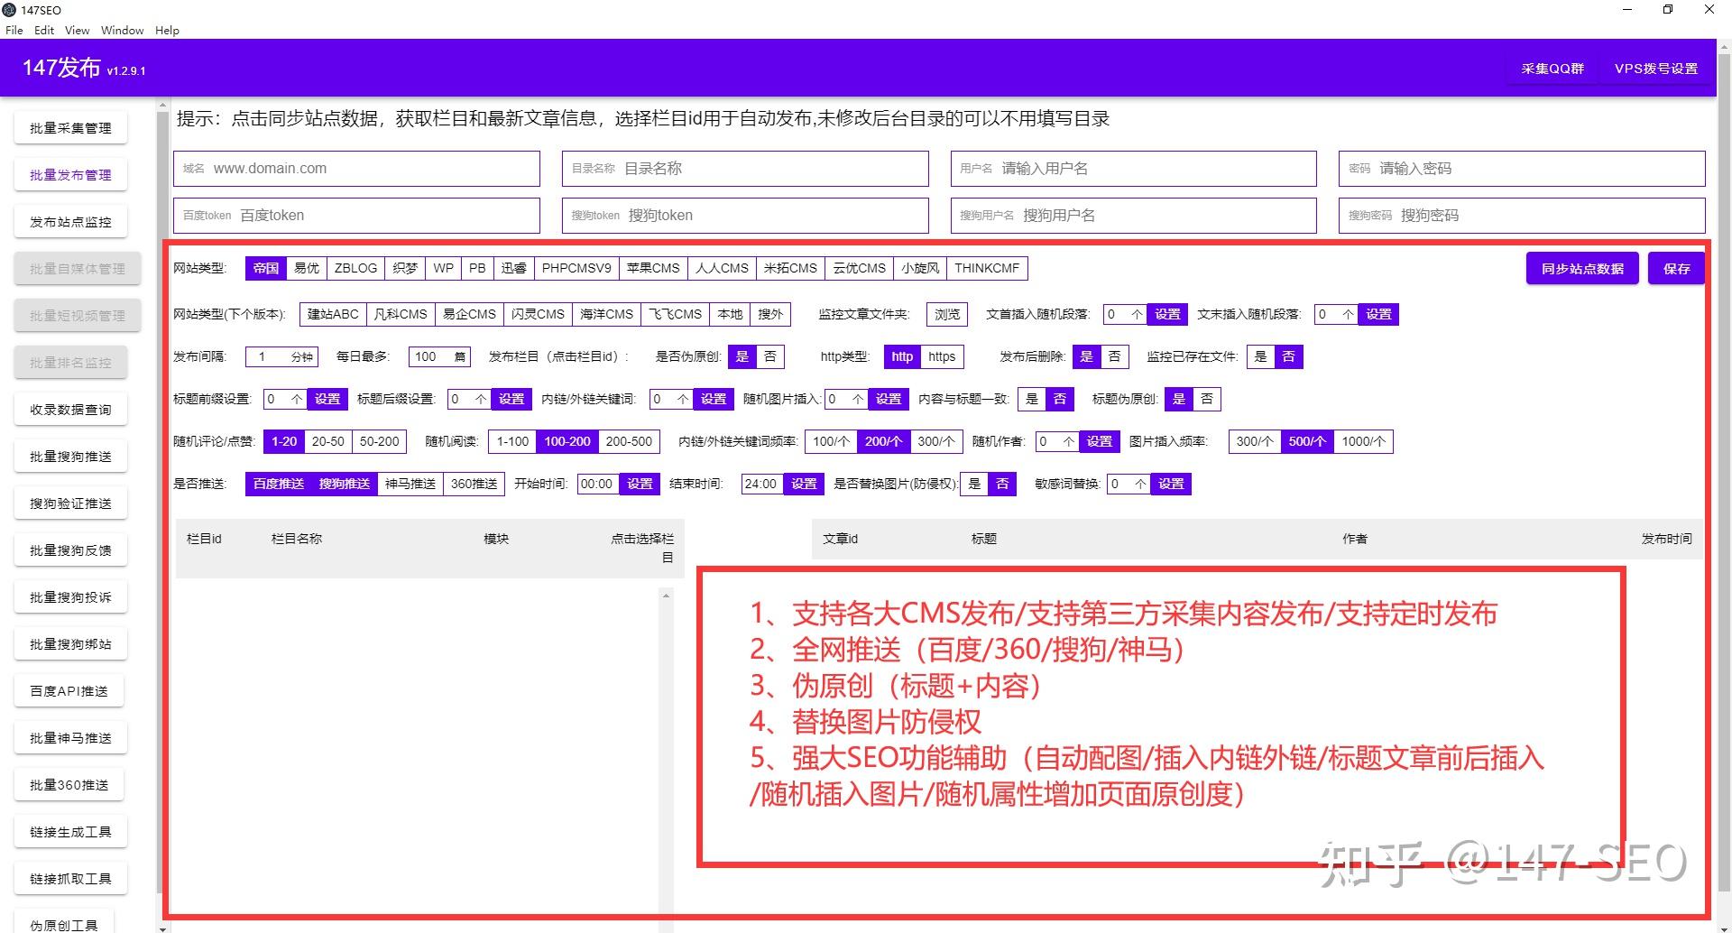Toggle 是否伪原创 to 否
Screen dimensions: 1732x933
[770, 356]
